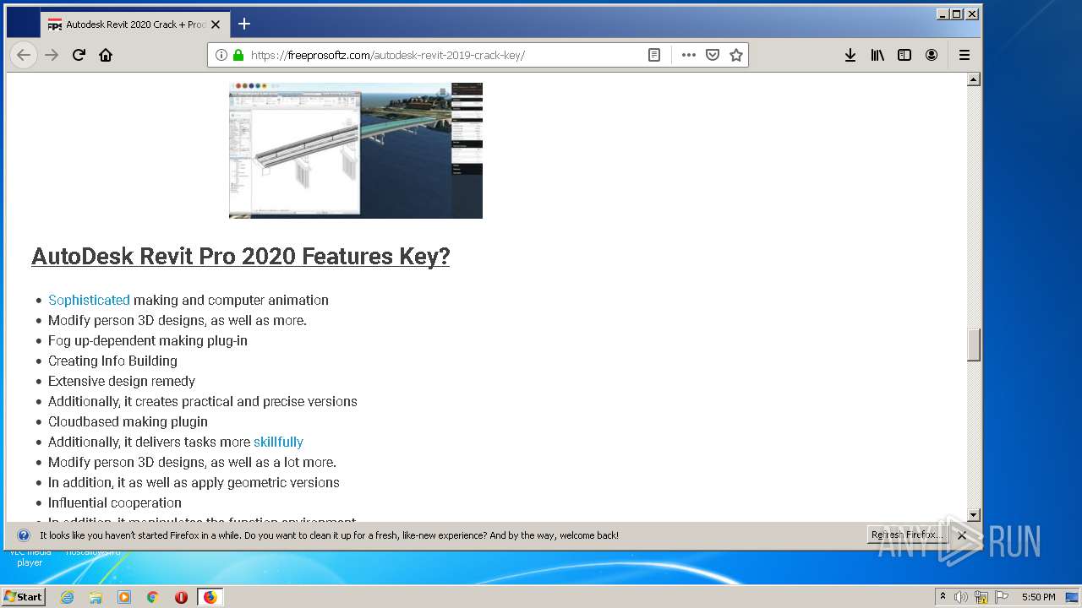1082x608 pixels.
Task: Save page to Pocket
Action: (x=713, y=55)
